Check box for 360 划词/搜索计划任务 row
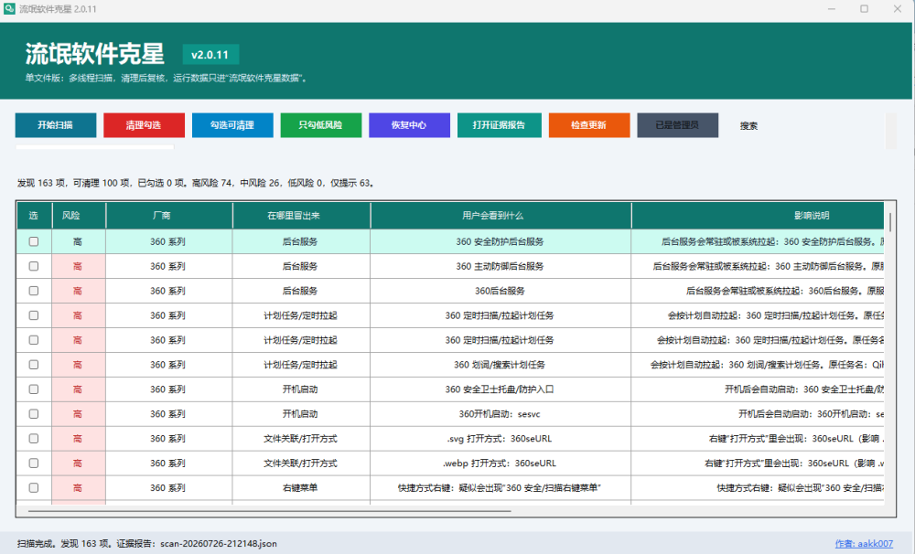This screenshot has width=915, height=554. click(34, 365)
